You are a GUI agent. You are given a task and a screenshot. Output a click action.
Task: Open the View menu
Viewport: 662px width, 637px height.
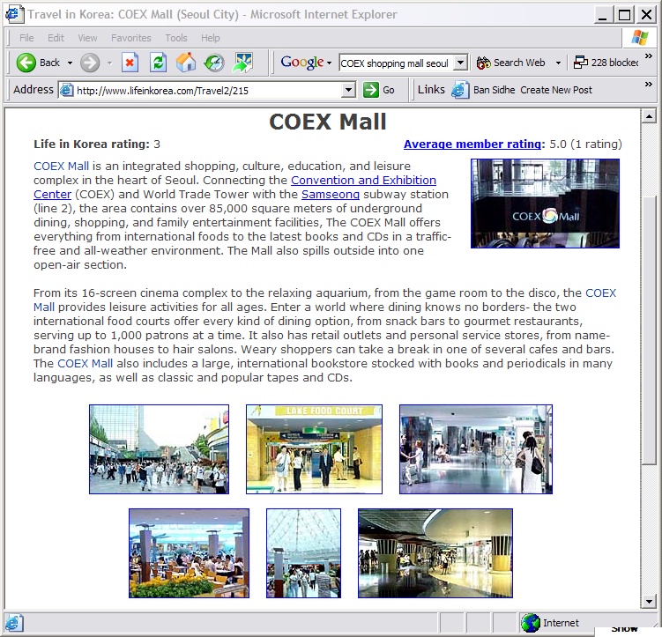point(87,38)
